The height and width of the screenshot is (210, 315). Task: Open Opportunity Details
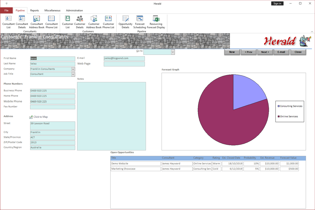pyautogui.click(x=125, y=22)
